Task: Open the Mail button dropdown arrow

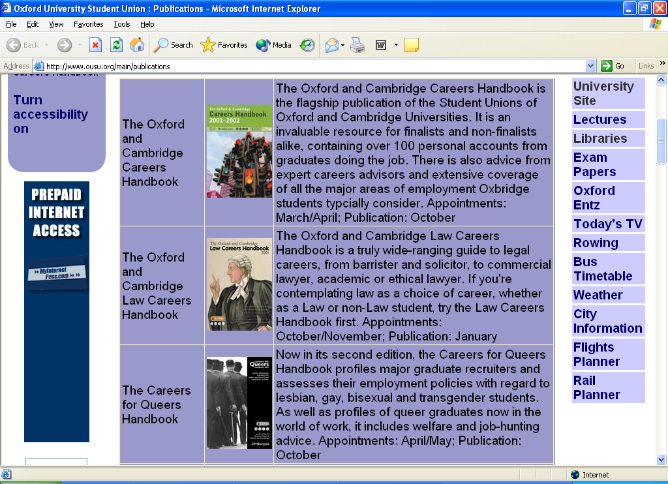Action: [342, 45]
